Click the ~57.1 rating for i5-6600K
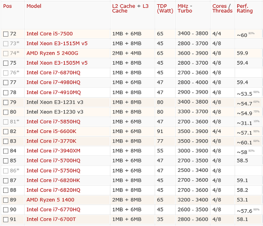Screen dimensions: 263x226 245,133
